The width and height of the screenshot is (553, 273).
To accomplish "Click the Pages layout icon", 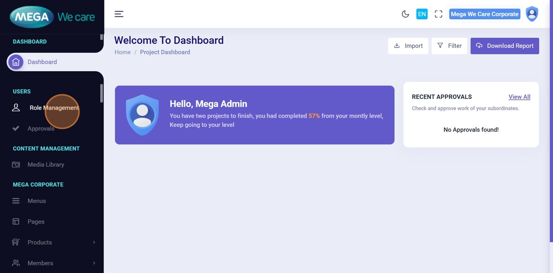I will pyautogui.click(x=16, y=222).
